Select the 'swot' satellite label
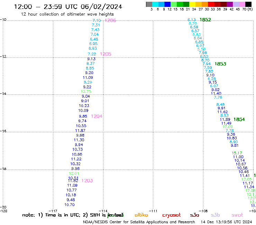Screen dimensions: 256x225 pos(237,215)
